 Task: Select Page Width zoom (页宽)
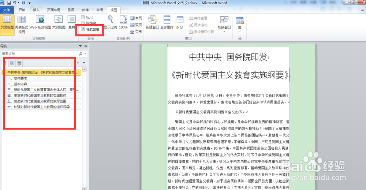coord(136,31)
